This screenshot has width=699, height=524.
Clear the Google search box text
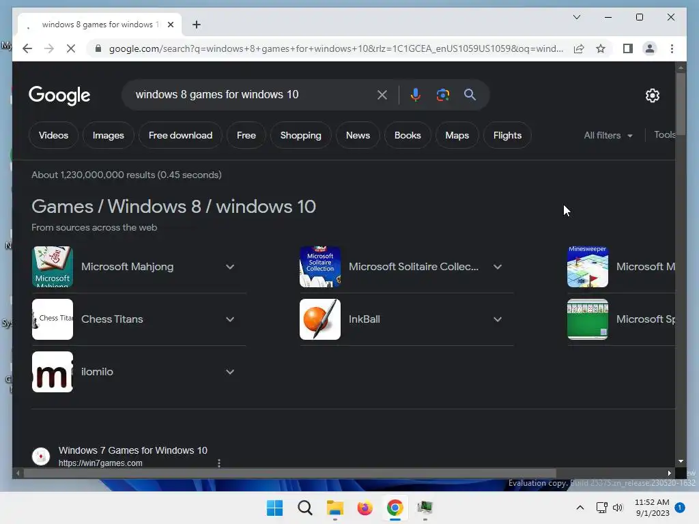pyautogui.click(x=382, y=95)
